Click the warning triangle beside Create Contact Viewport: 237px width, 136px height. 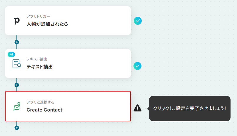[x=137, y=108]
